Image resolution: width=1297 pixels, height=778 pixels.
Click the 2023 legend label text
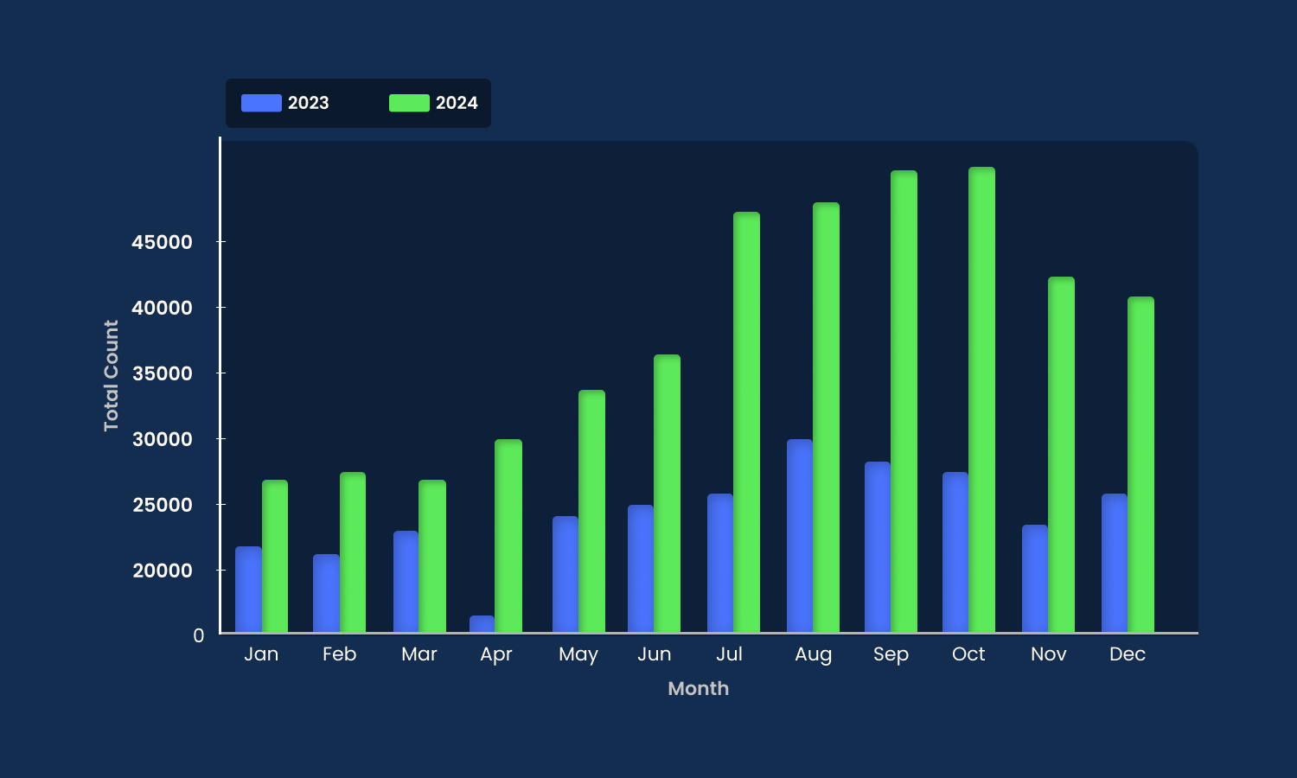[309, 102]
